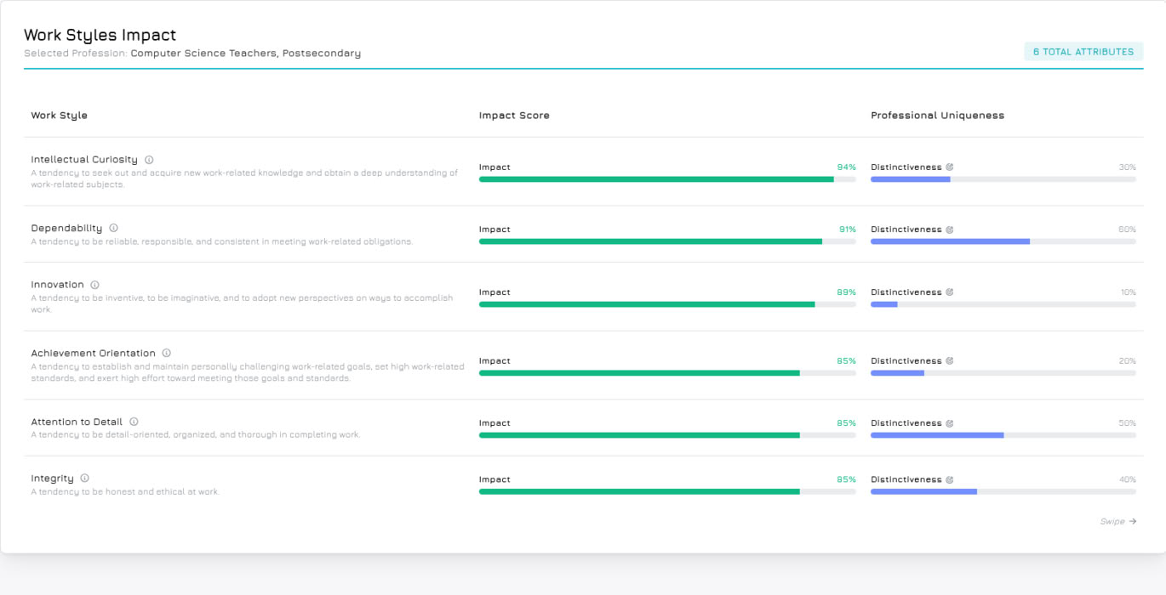Click the Impact Score column header
The image size is (1166, 595).
click(x=514, y=116)
